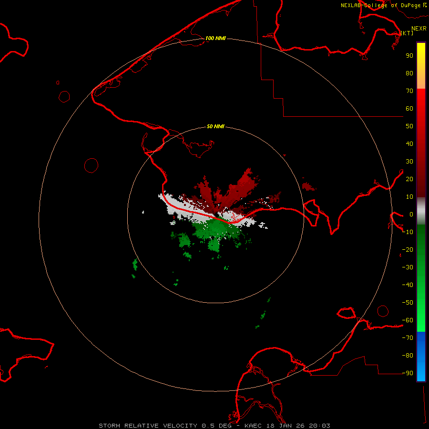Click the -80 value on the velocity scale
This screenshot has height=429, width=429.
408,356
